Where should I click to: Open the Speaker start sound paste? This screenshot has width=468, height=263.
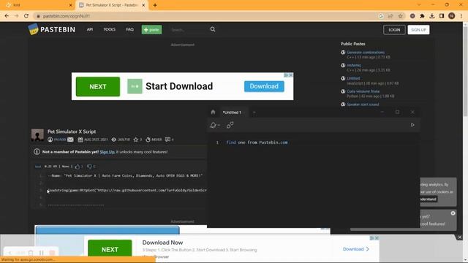click(363, 104)
